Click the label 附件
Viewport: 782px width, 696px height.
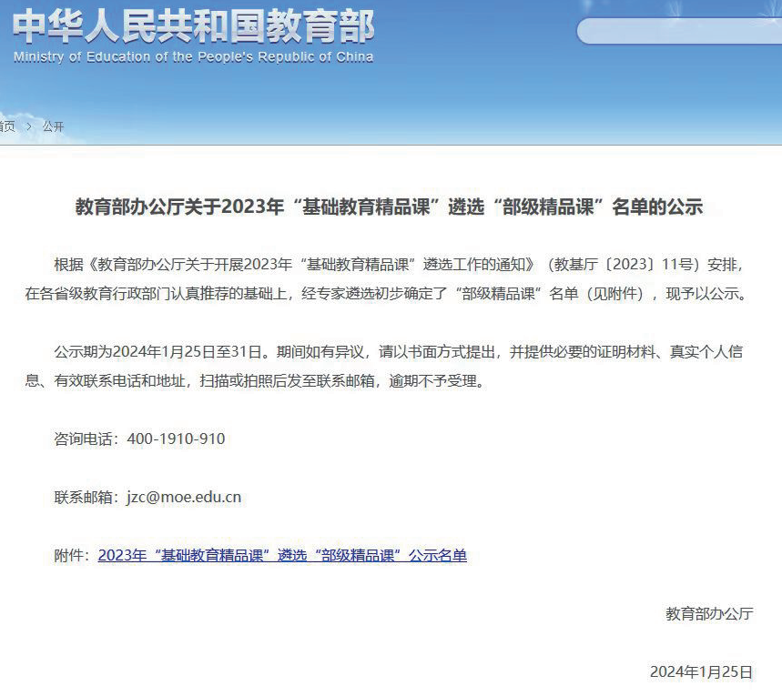click(68, 555)
